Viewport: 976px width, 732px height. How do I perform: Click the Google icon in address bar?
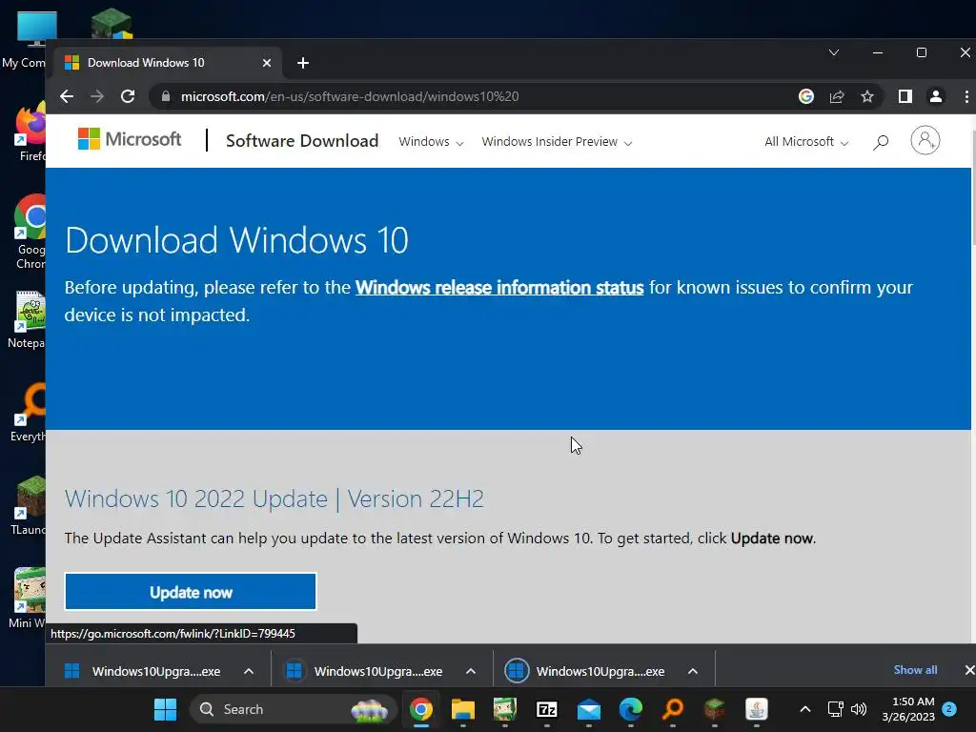(806, 96)
